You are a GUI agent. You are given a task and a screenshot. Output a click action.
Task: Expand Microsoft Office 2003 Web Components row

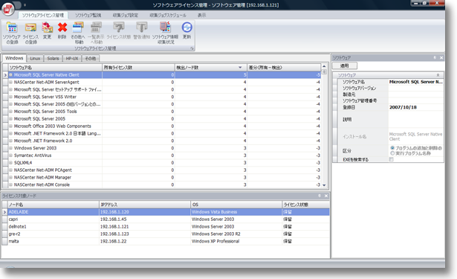click(11, 126)
